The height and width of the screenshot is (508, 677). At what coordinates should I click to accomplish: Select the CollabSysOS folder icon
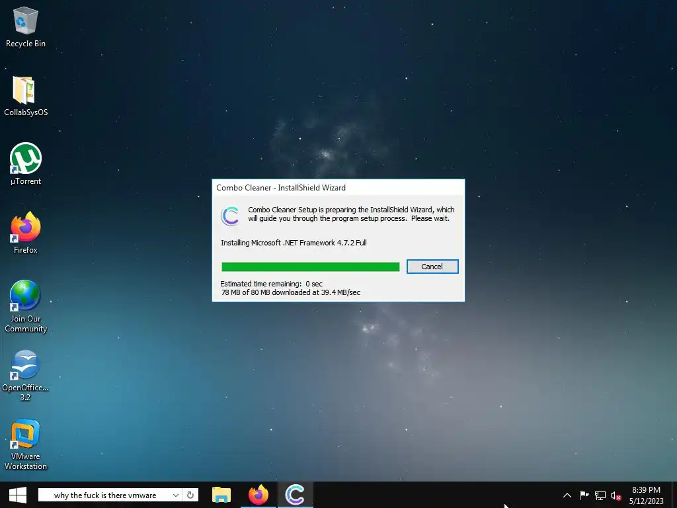(x=26, y=96)
